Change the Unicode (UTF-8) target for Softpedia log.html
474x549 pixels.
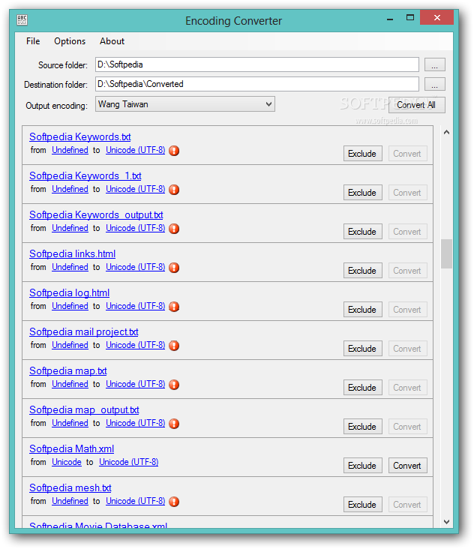[136, 306]
